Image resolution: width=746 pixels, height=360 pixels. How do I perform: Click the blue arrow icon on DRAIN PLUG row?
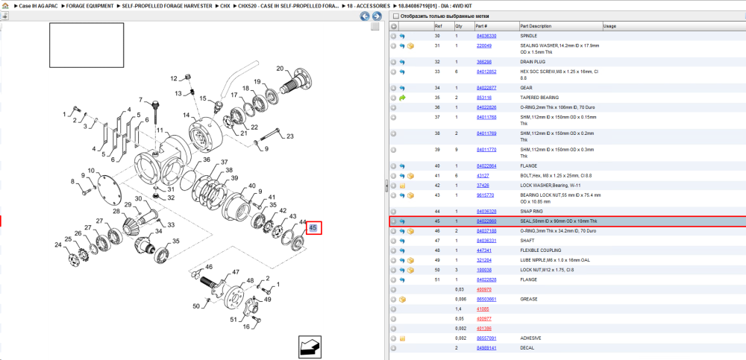point(402,63)
